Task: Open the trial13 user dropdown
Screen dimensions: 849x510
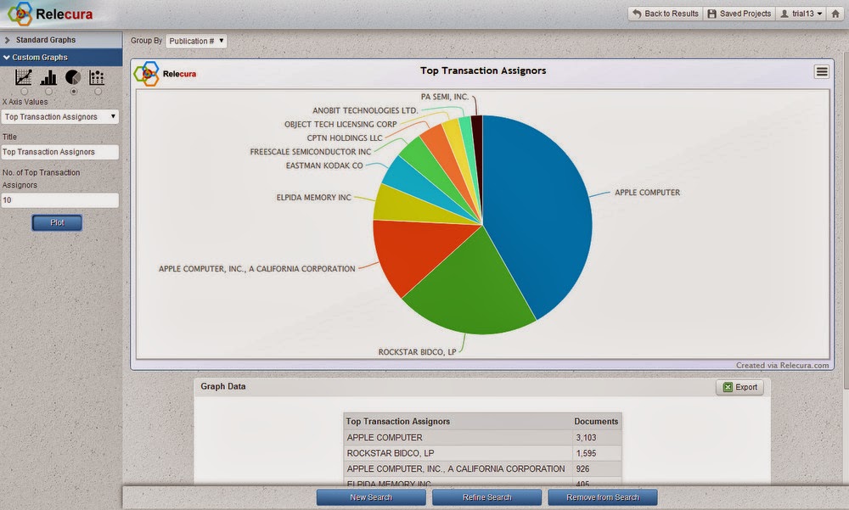Action: [801, 14]
